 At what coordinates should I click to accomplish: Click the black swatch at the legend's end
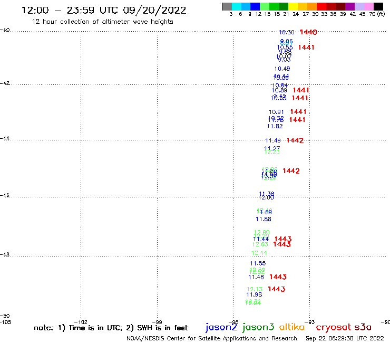pos(378,6)
